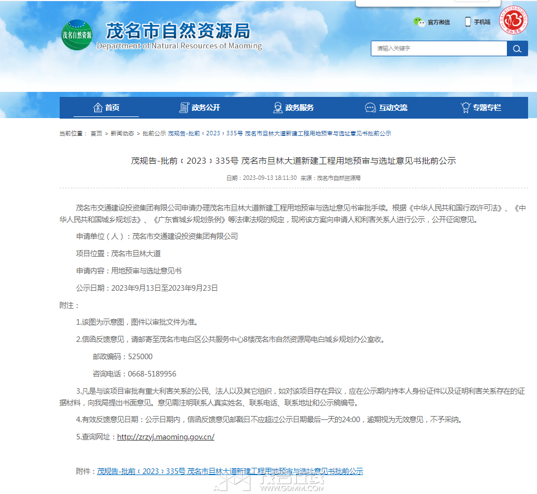Open the attachment 茂规告-批前 335号 link
This screenshot has width=537, height=494.
point(230,471)
